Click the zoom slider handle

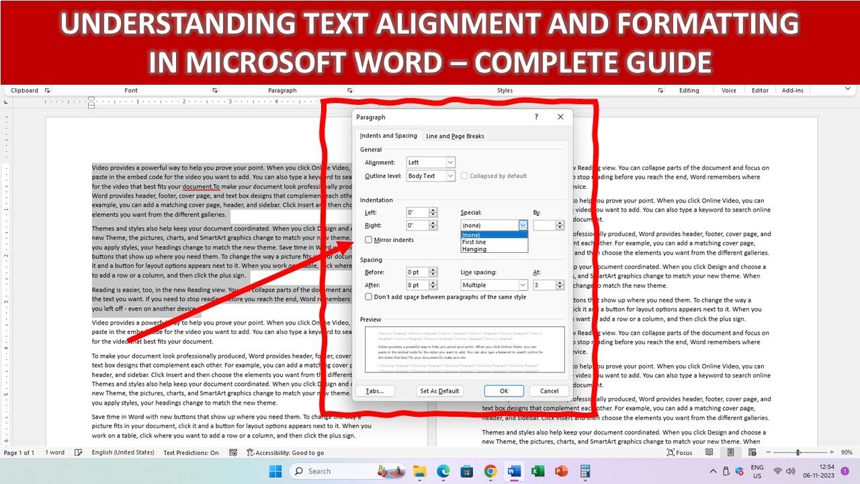(x=798, y=452)
